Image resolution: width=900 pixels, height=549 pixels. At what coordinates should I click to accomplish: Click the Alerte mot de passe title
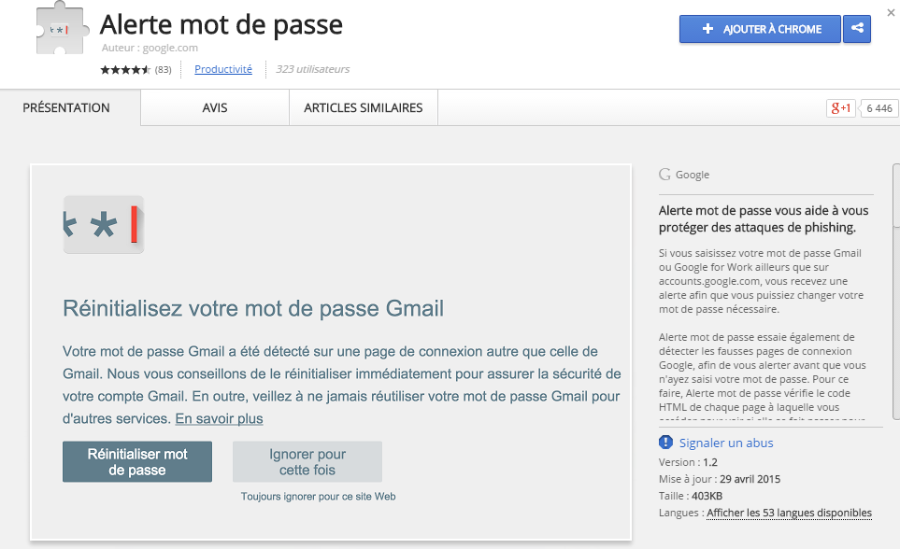click(221, 24)
